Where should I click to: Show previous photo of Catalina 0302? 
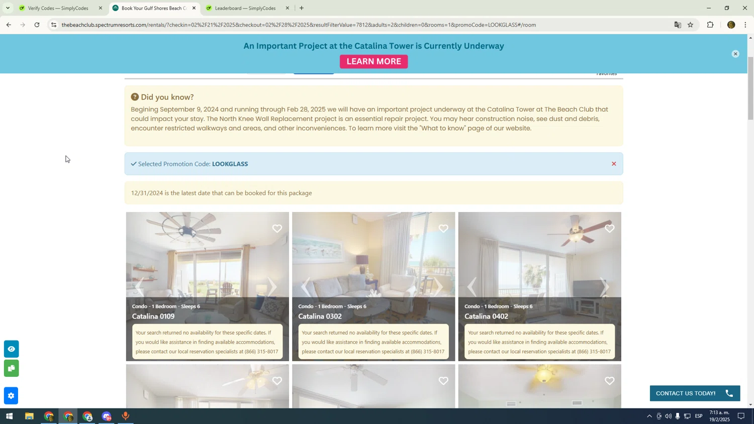coord(306,287)
